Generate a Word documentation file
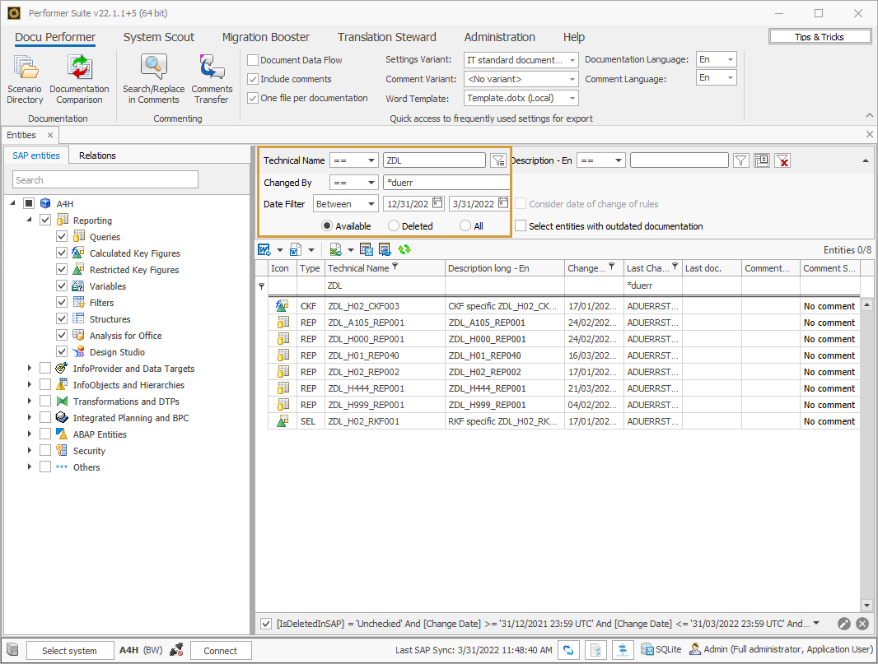The image size is (878, 664). (264, 248)
